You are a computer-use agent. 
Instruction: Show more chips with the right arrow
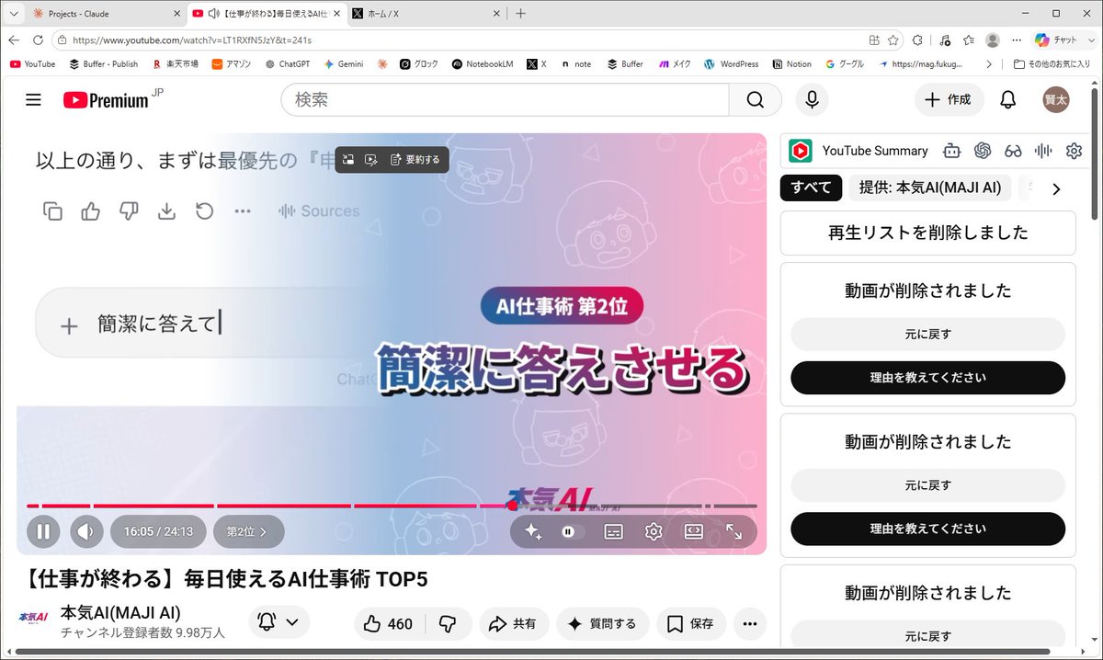click(x=1056, y=188)
